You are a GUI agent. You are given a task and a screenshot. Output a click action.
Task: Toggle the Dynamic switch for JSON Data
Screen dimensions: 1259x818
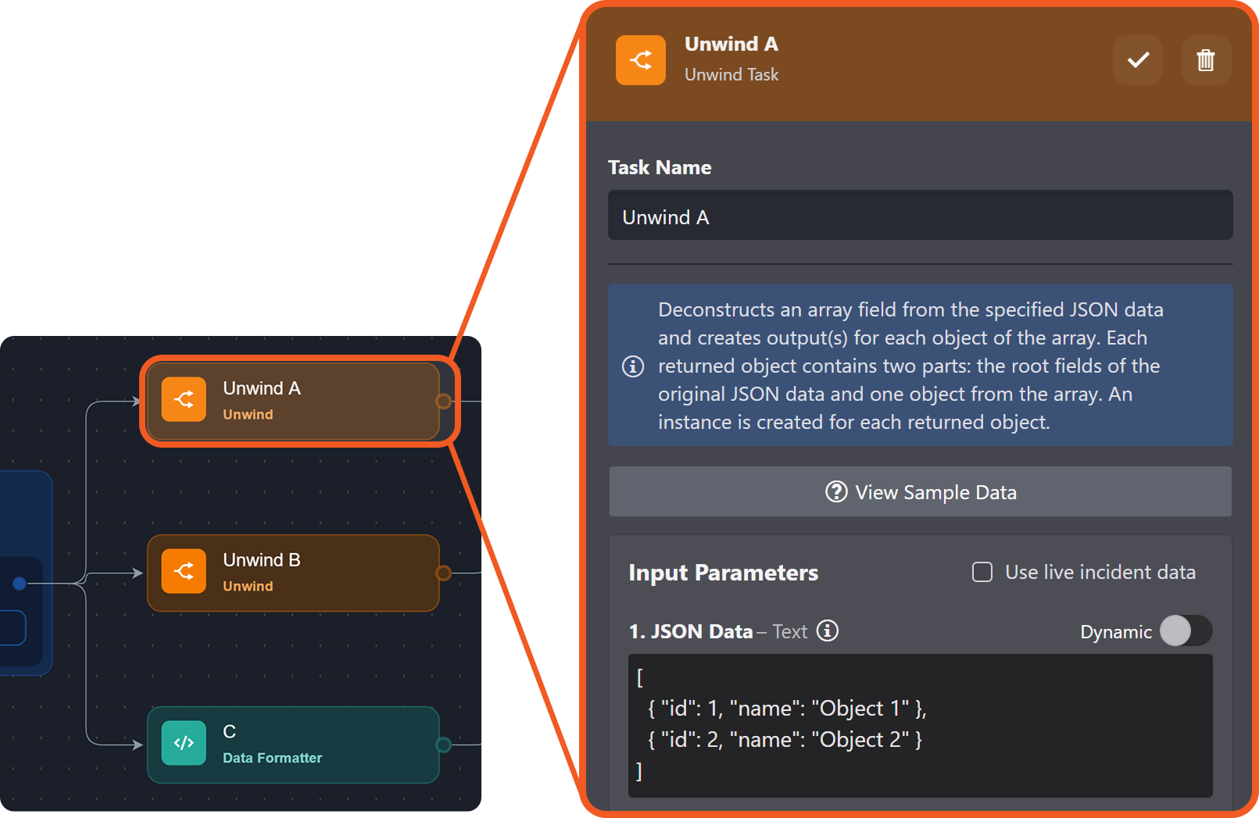(x=1185, y=630)
